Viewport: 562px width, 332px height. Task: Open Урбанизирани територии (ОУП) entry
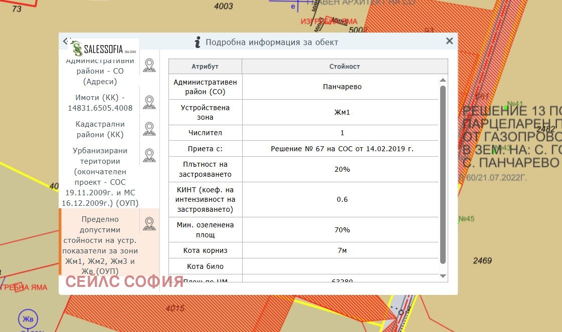coord(100,176)
